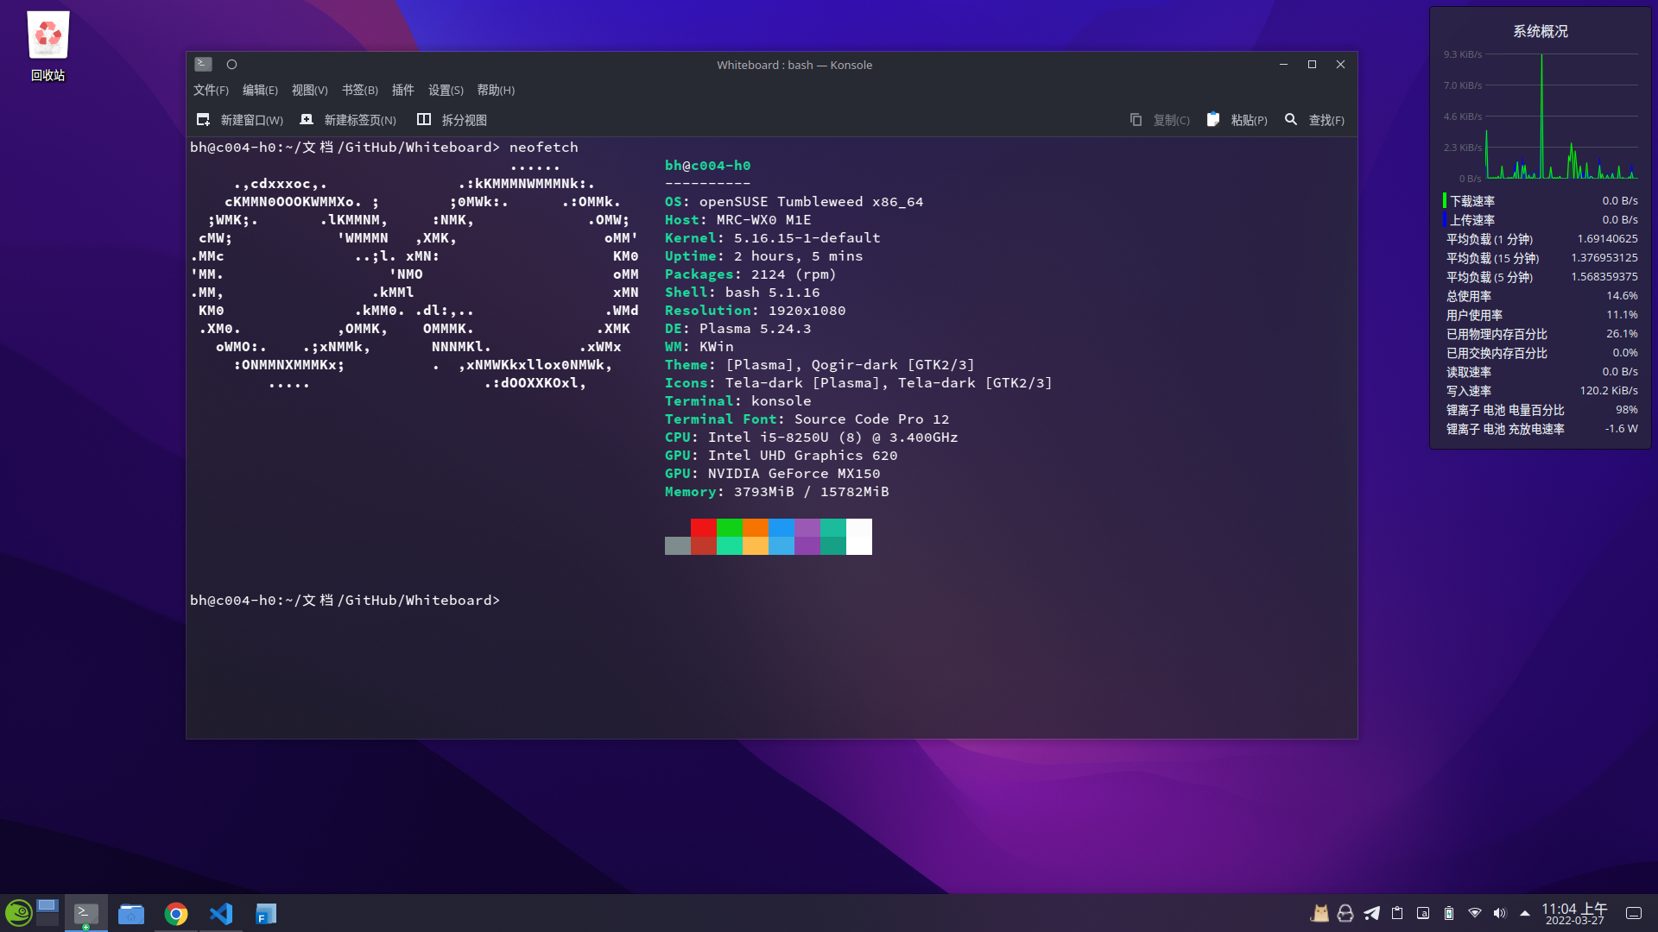This screenshot has height=932, width=1658.
Task: Click 总使用率 row in system widget
Action: coord(1540,296)
